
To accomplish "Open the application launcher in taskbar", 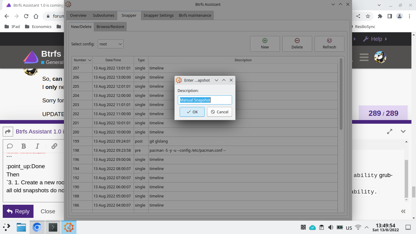I will 7,227.
